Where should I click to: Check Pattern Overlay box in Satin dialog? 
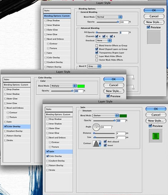tap(47, 165)
